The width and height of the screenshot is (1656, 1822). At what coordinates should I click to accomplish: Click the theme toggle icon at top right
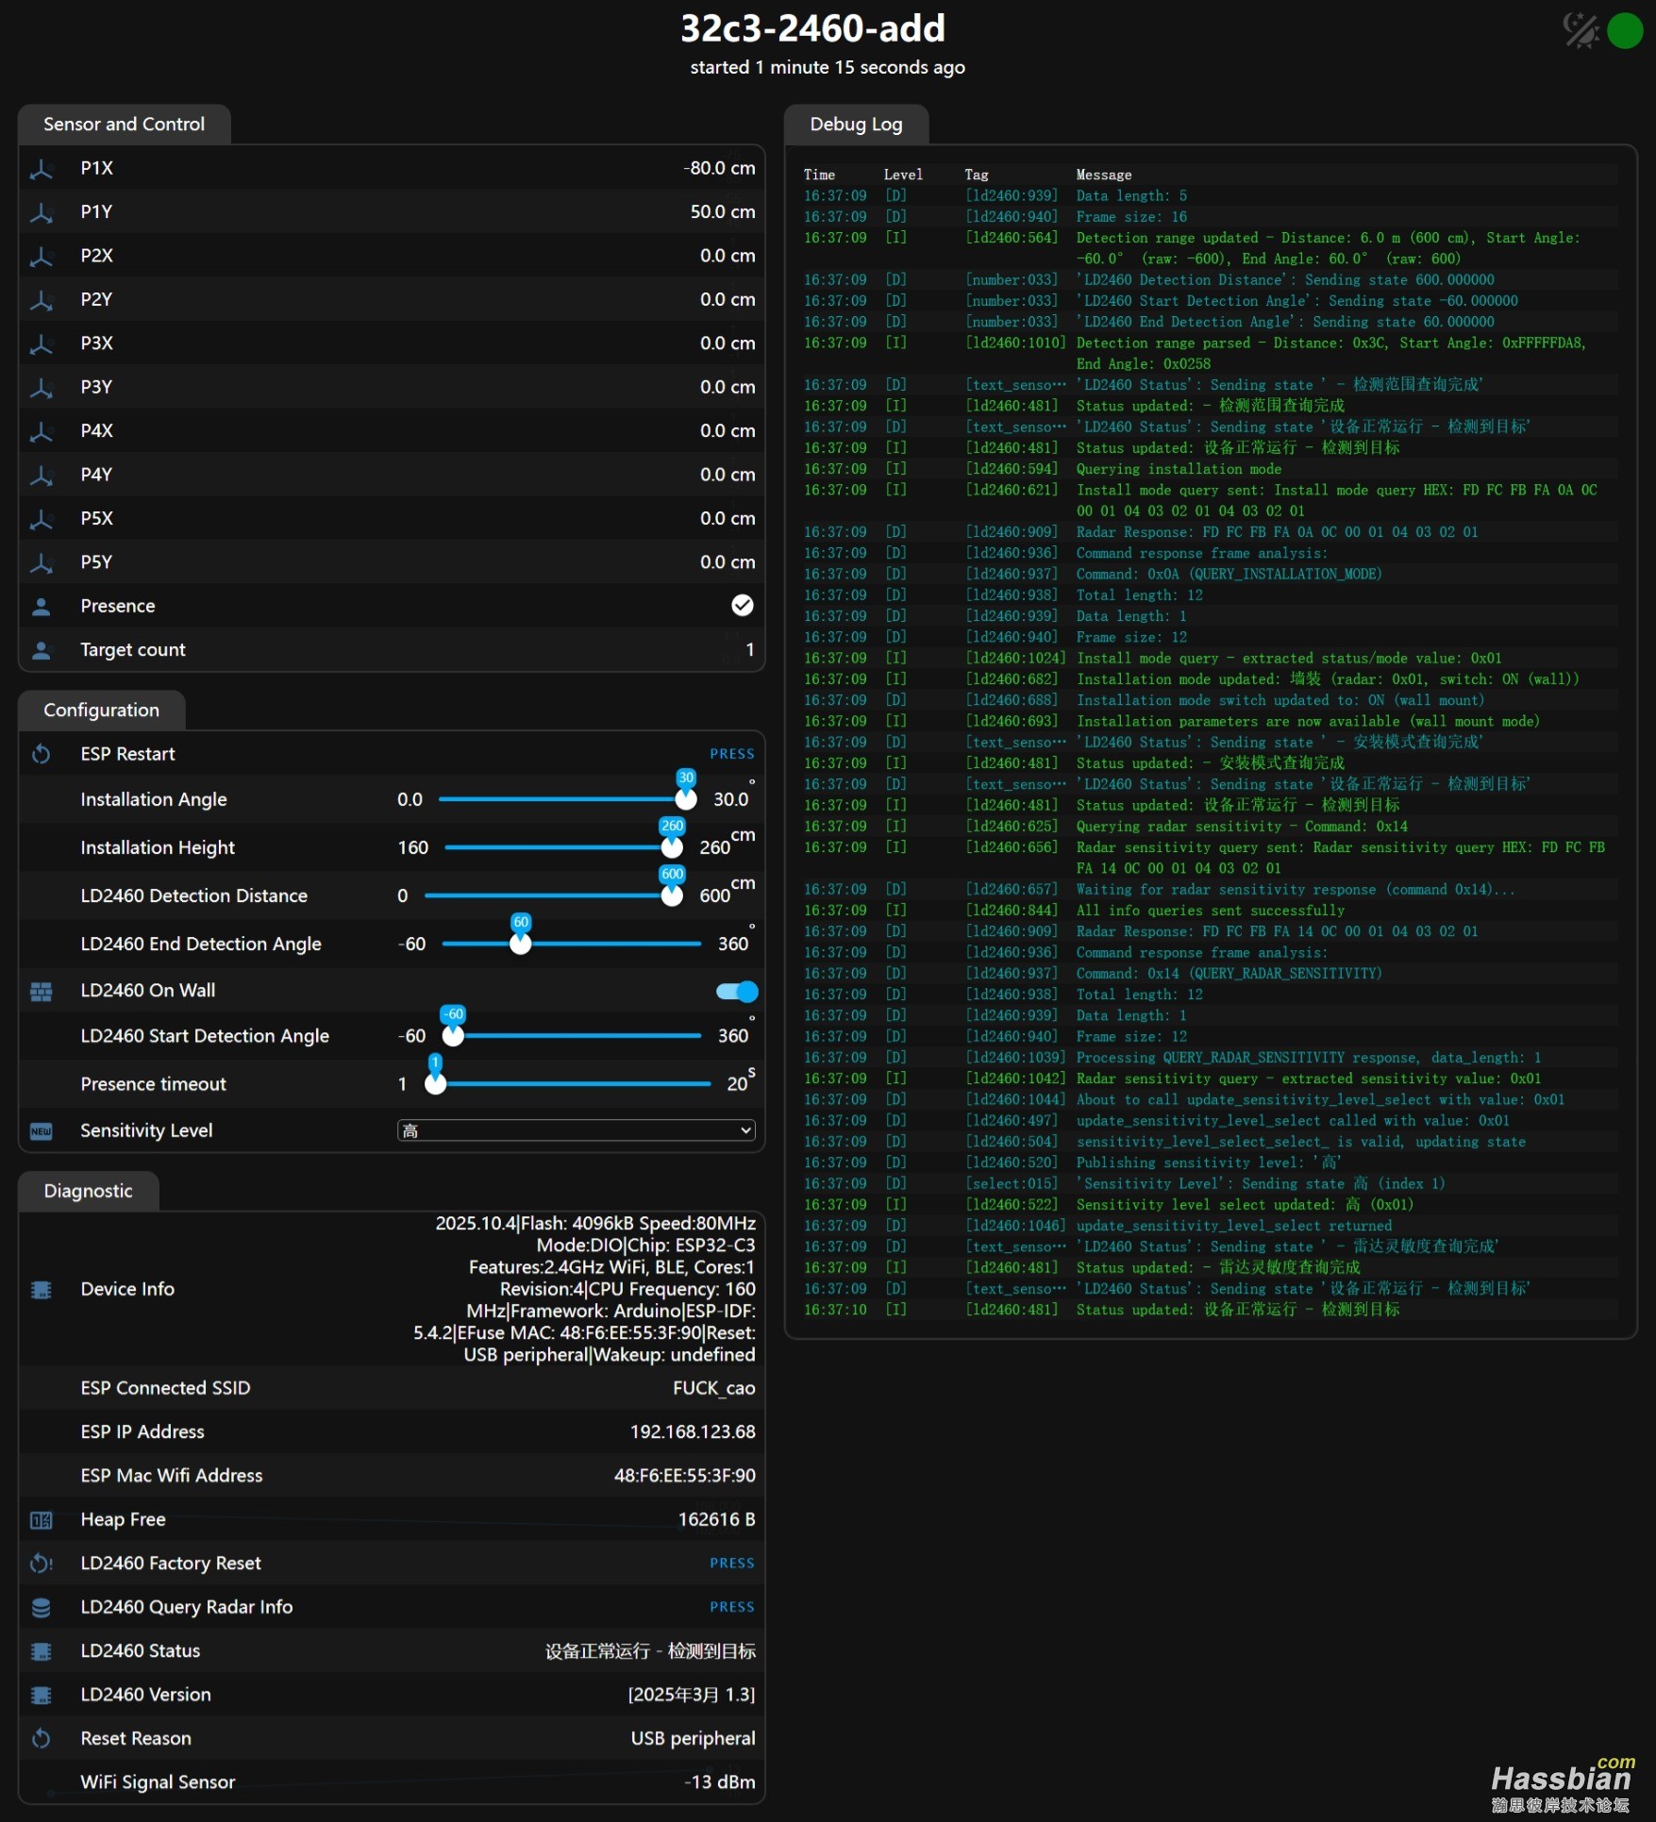pos(1581,30)
